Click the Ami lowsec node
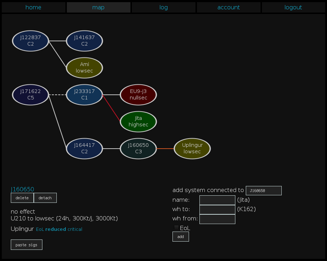This screenshot has height=261, width=327. click(x=84, y=68)
